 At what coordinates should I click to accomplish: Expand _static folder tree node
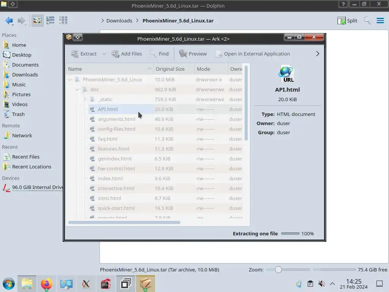click(85, 100)
